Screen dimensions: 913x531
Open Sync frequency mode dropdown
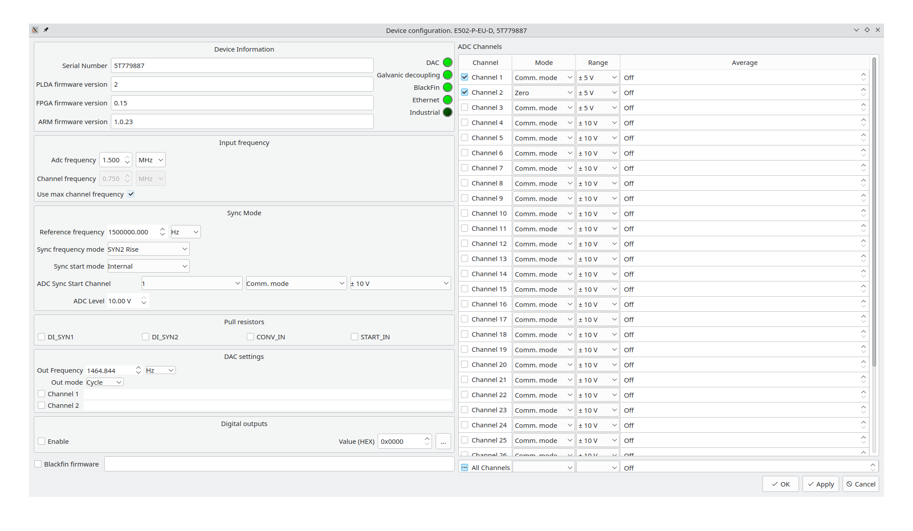[x=148, y=249]
